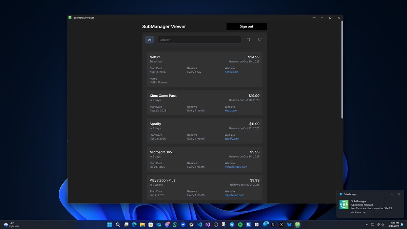Click the SubManager Viewer taskbar icon
This screenshot has height=229, width=407.
[297, 225]
